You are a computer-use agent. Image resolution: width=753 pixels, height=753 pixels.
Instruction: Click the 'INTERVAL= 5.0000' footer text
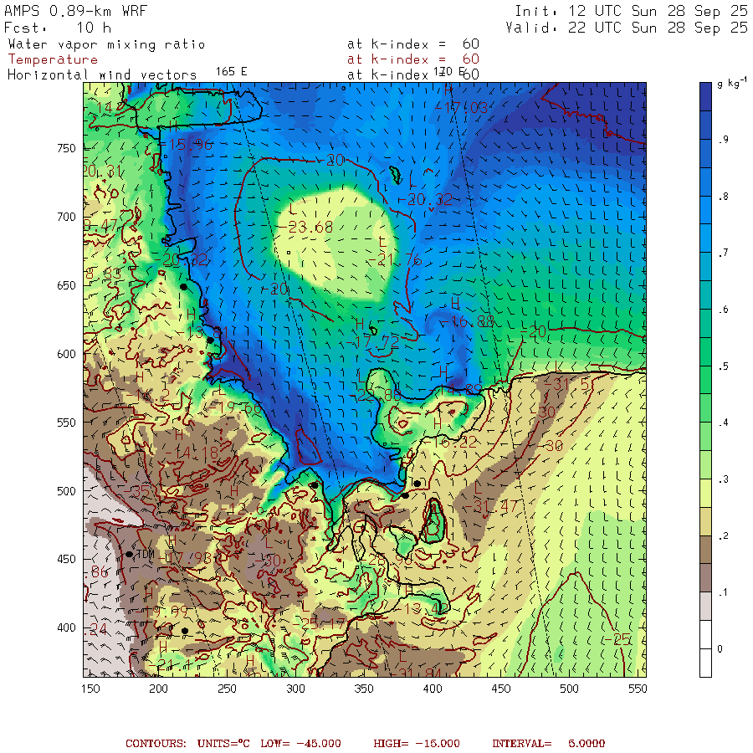(x=548, y=744)
